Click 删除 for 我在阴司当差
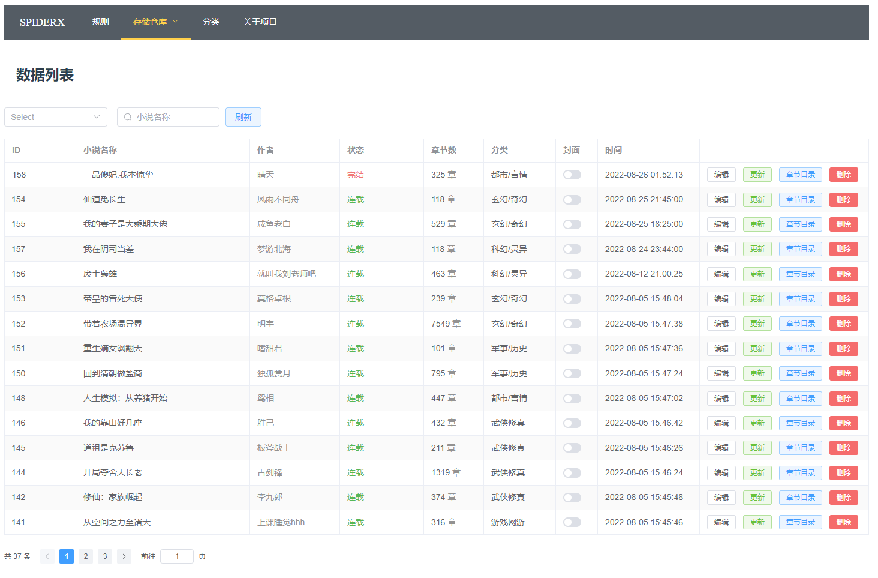Screen dimensions: 878x578 click(844, 249)
